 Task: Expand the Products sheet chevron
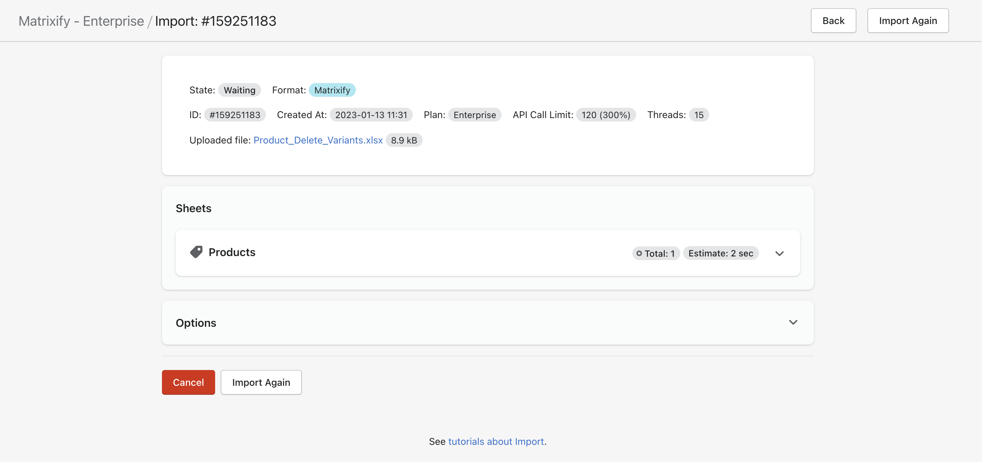point(779,253)
